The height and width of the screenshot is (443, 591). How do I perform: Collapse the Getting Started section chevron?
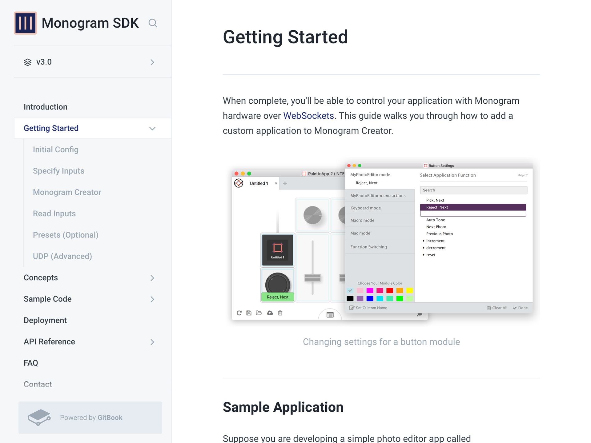[152, 129]
